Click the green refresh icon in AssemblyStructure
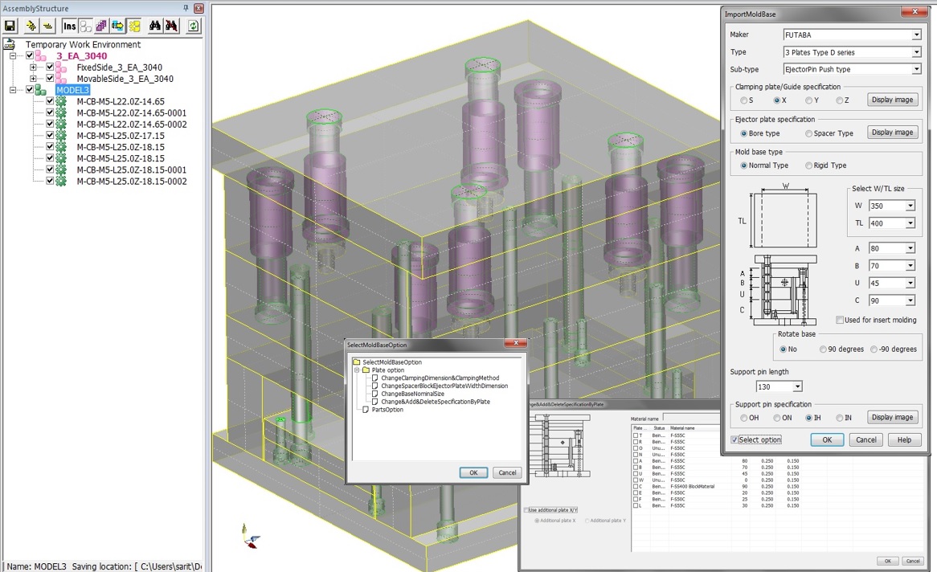The image size is (937, 572). pos(194,27)
